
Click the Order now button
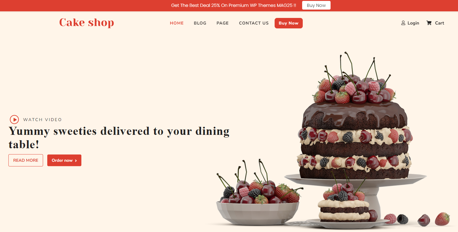coord(64,160)
